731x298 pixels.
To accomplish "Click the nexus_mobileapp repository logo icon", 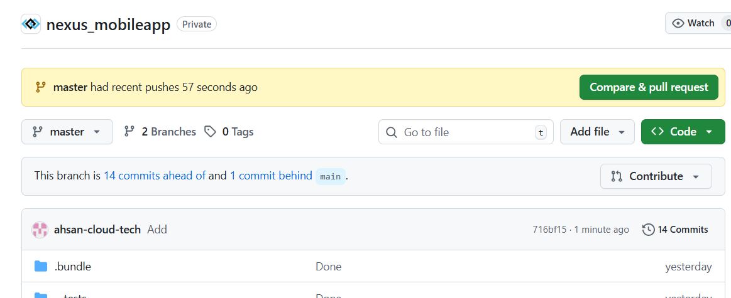I will [31, 24].
